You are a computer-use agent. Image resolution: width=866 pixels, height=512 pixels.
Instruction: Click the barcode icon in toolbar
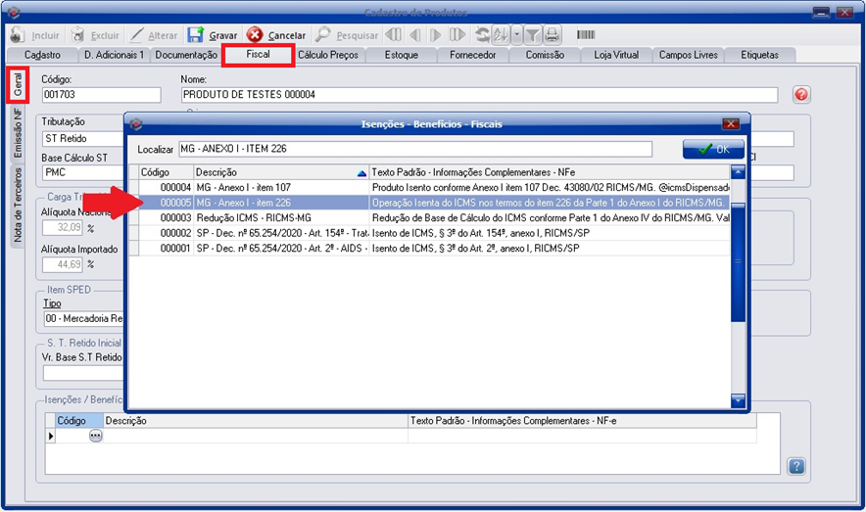pos(586,35)
